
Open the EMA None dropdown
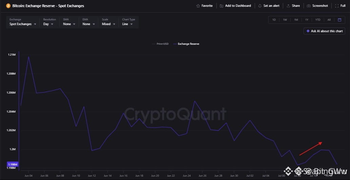click(x=89, y=22)
